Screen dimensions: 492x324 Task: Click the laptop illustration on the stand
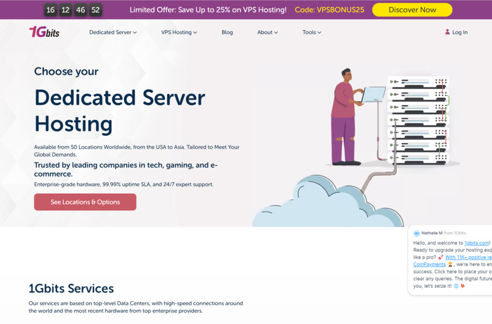coord(374,94)
